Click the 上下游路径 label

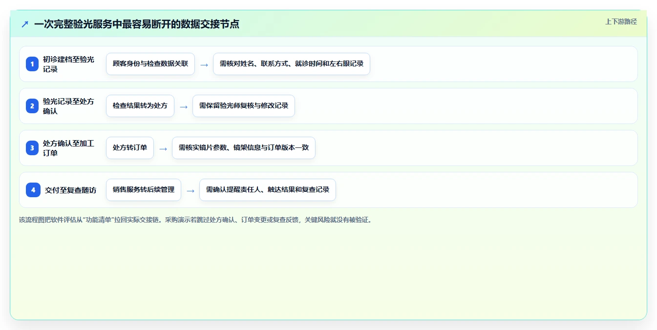(x=621, y=21)
